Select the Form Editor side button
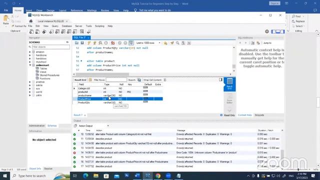Viewport: 320px width, 180px height. pos(229,99)
